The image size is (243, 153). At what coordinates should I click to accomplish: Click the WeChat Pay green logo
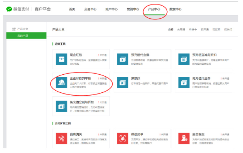(x=9, y=9)
